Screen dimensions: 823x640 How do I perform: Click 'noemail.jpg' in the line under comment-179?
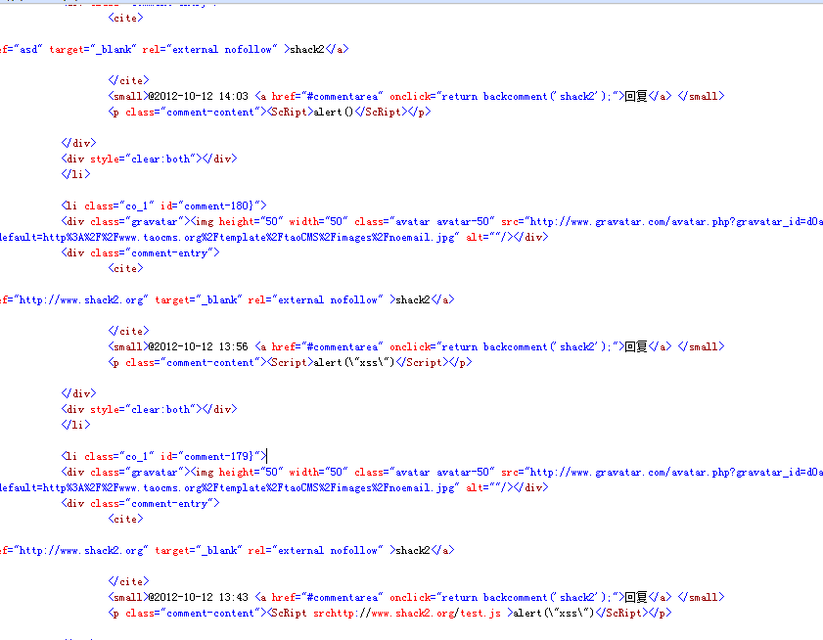click(422, 487)
